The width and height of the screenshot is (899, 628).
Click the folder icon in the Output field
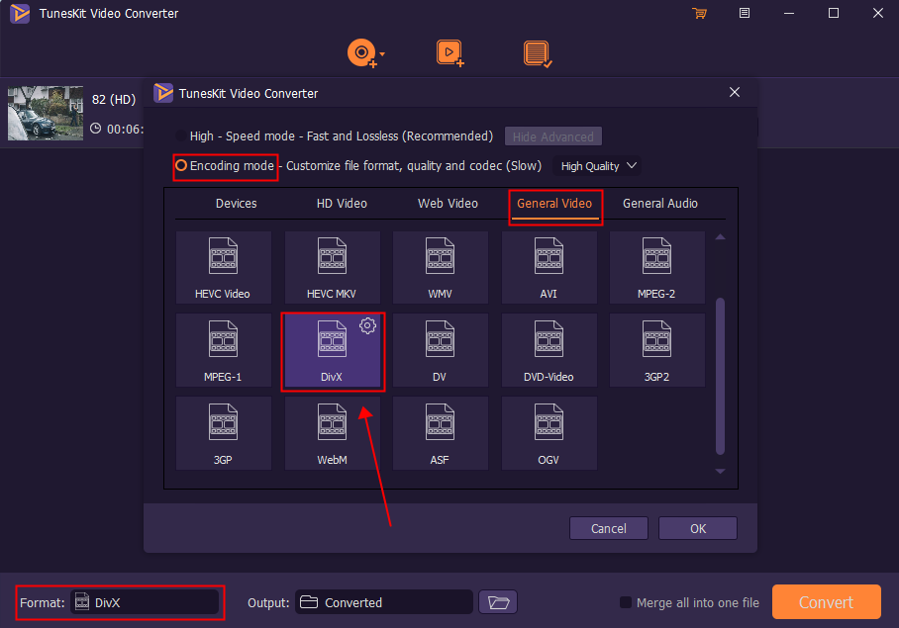(309, 601)
